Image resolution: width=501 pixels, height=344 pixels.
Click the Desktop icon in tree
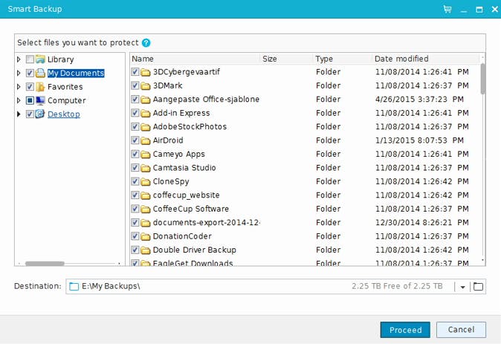click(40, 114)
